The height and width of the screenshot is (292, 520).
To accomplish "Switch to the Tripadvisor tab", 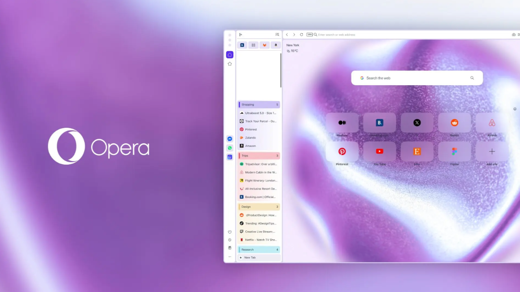I will [x=259, y=164].
